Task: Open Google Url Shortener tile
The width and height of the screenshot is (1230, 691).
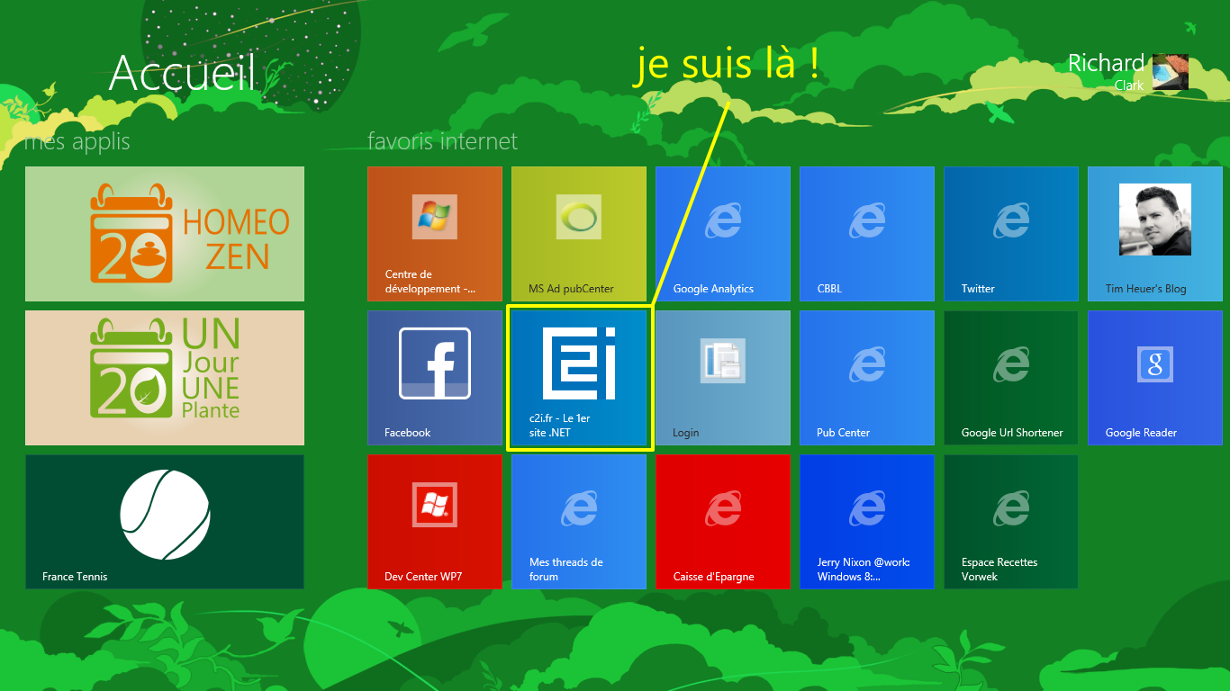Action: coord(1011,378)
